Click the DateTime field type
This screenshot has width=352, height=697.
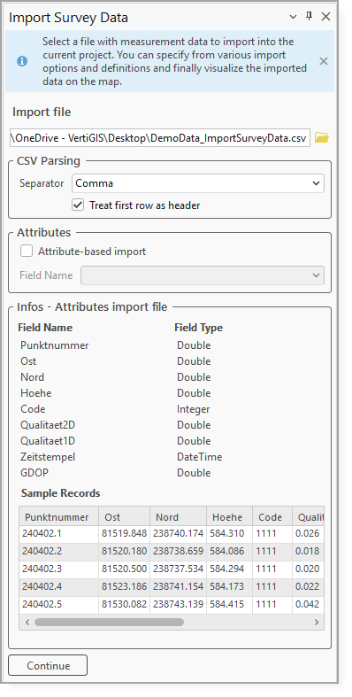(x=199, y=457)
